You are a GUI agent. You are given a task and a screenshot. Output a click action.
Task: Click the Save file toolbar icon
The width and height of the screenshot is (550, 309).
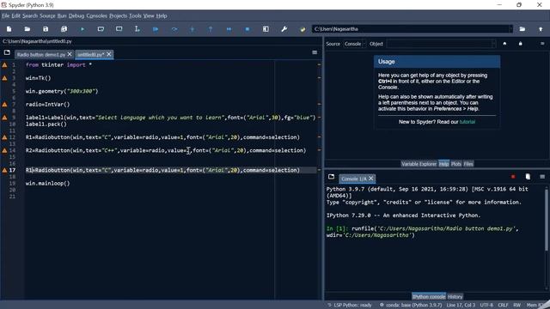46,29
